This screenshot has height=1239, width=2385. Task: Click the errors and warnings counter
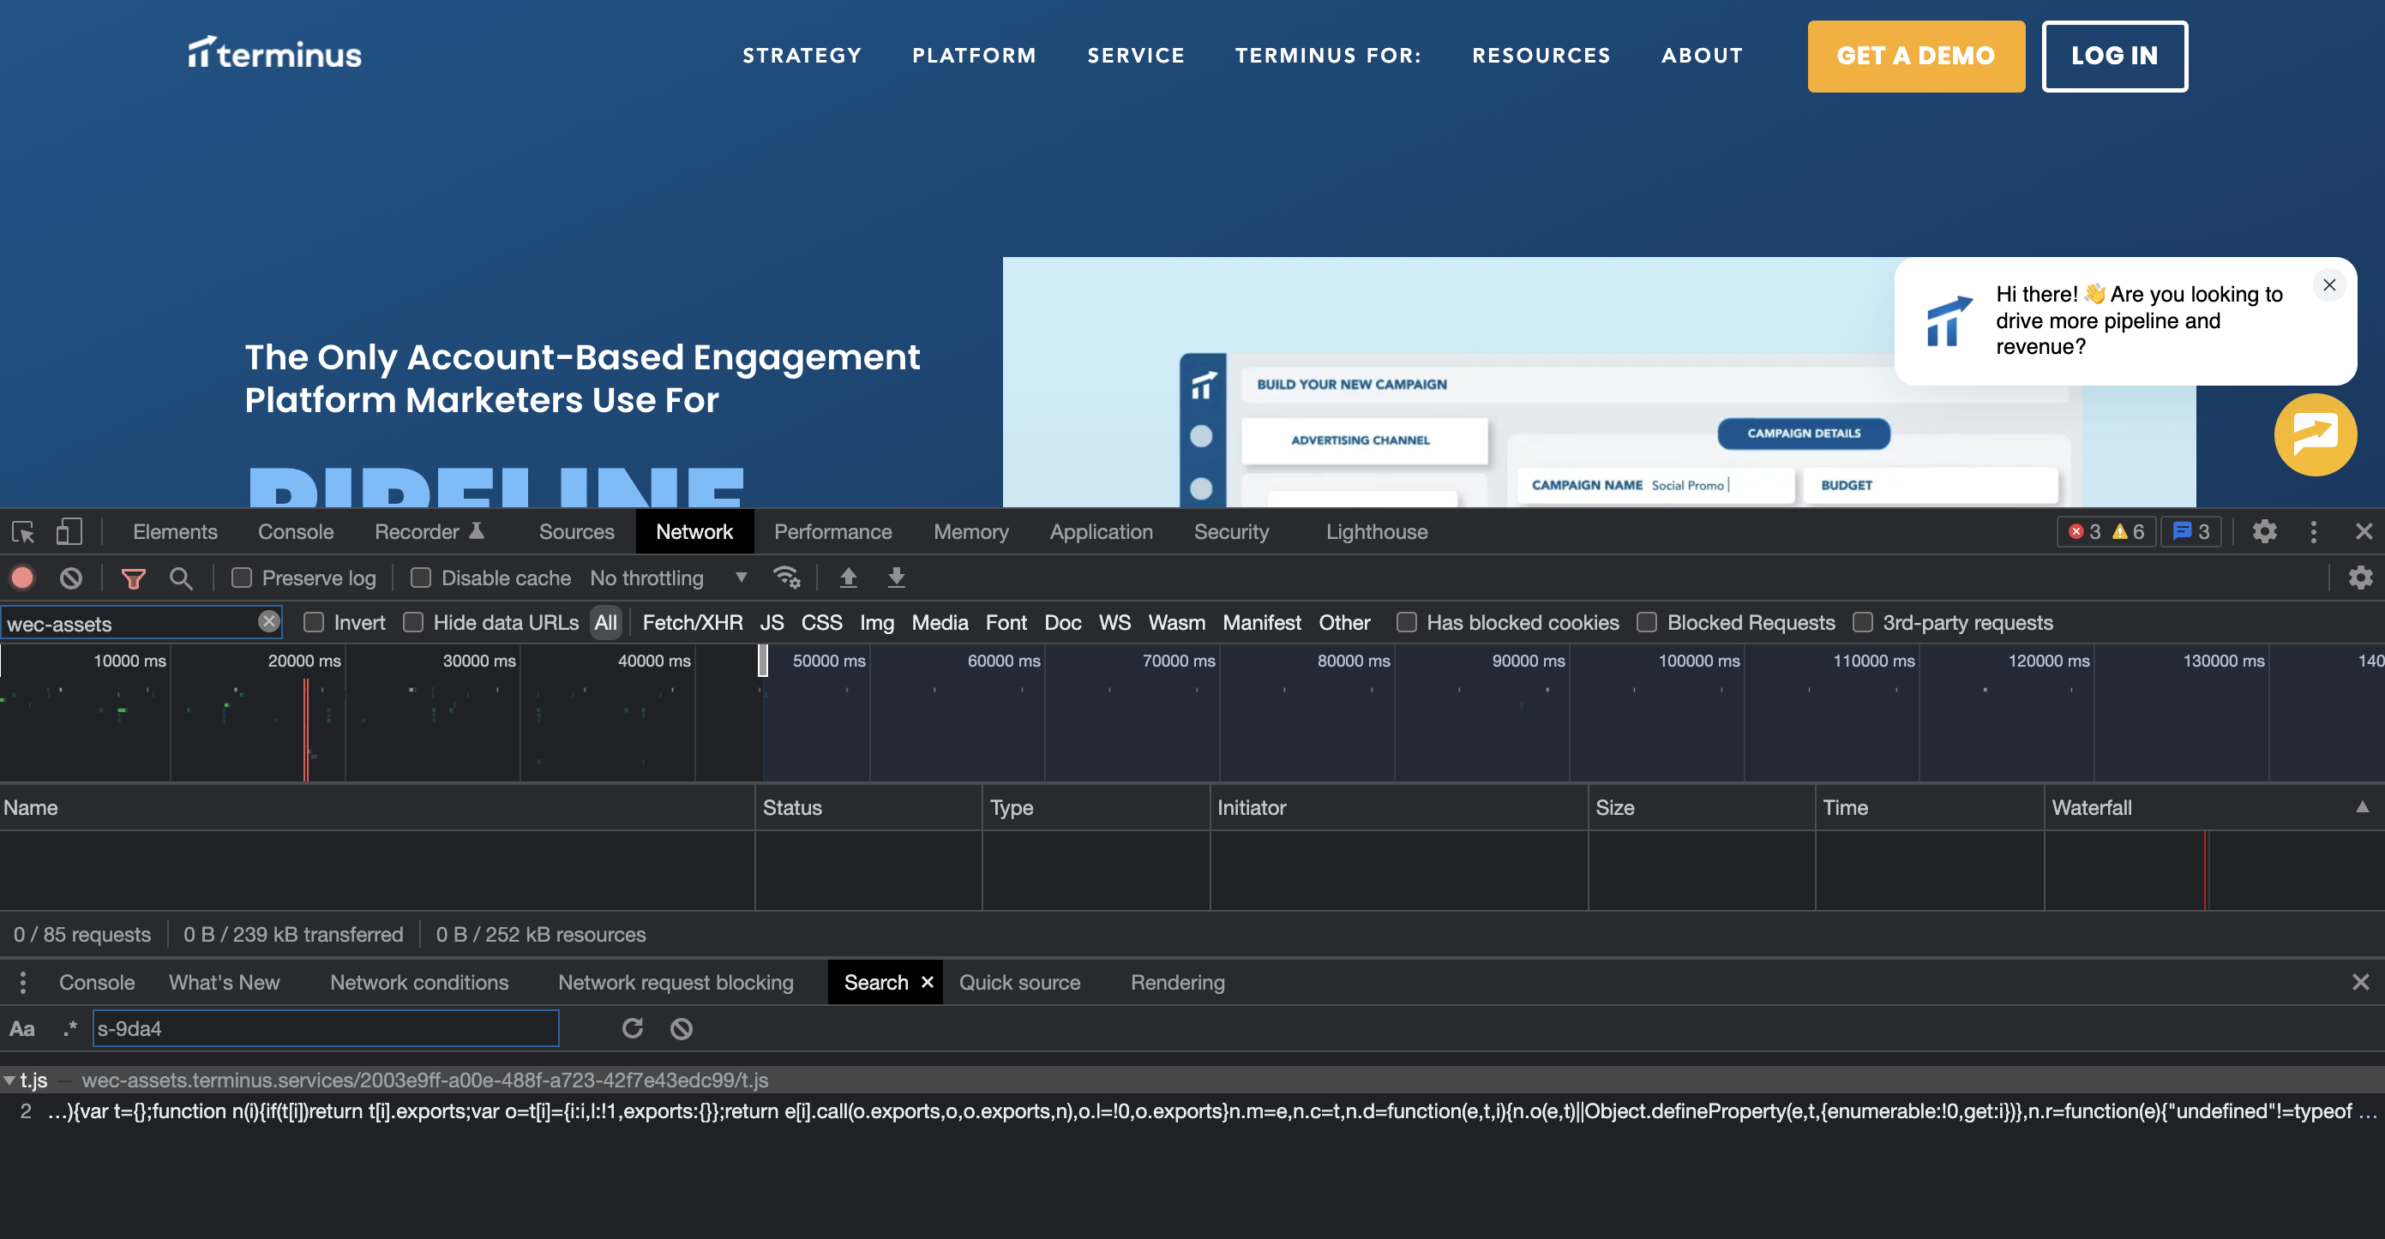pyautogui.click(x=2106, y=532)
